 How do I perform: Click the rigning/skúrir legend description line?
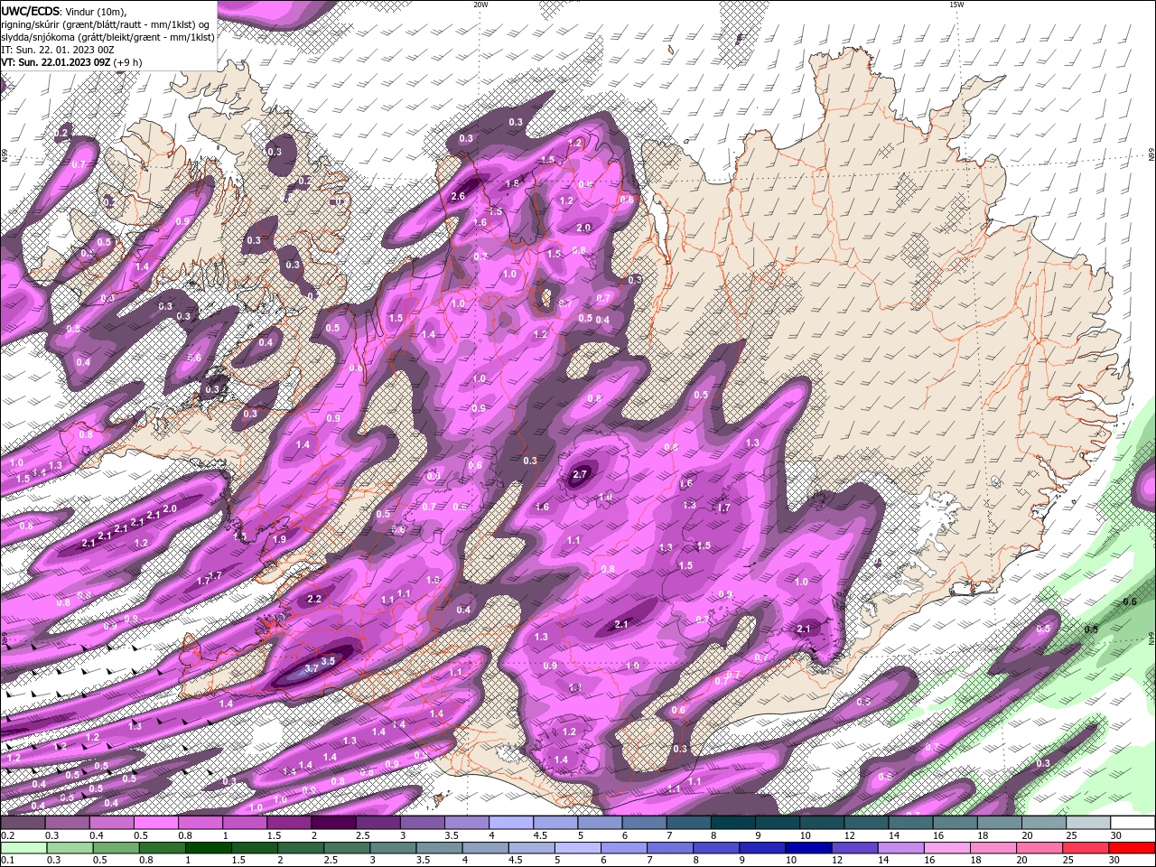[106, 24]
